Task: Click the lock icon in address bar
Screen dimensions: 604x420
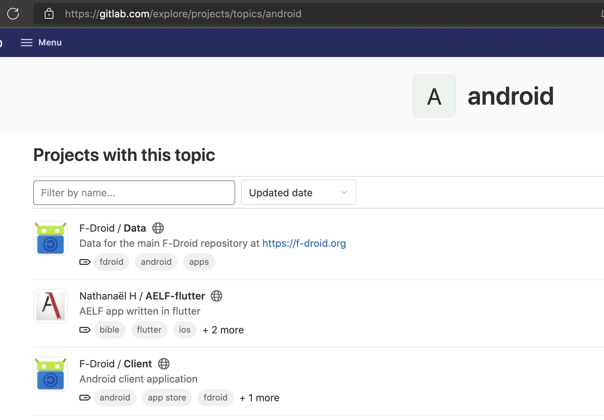Action: coord(49,14)
